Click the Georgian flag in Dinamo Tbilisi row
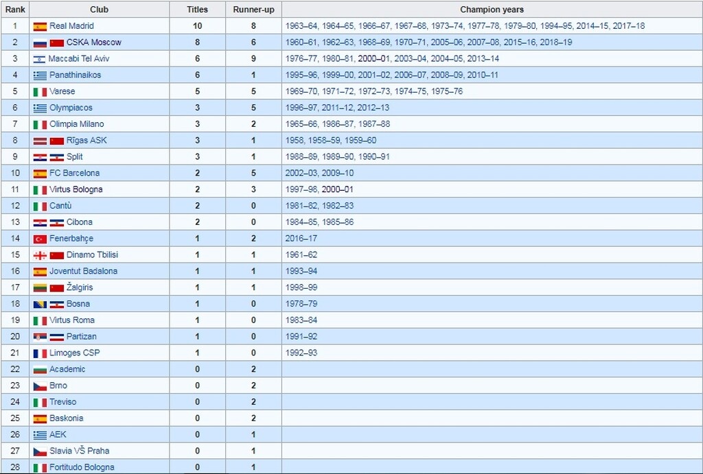Image resolution: width=703 pixels, height=474 pixels. (40, 255)
